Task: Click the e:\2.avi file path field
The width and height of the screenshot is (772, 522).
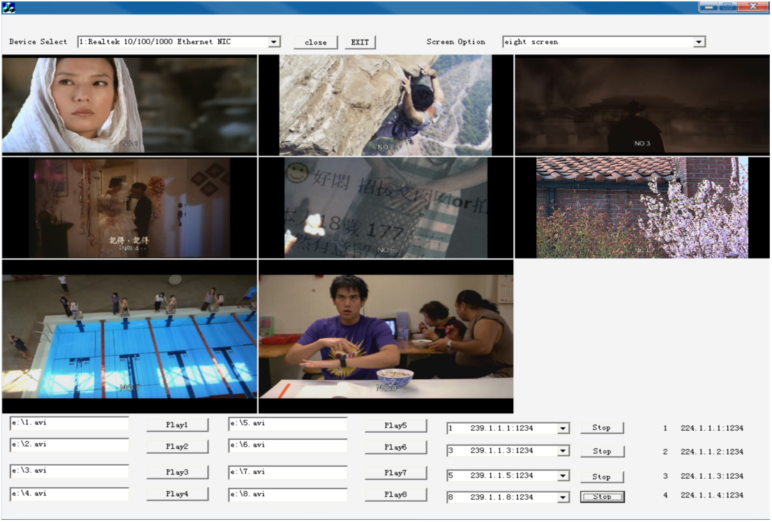Action: pyautogui.click(x=70, y=445)
